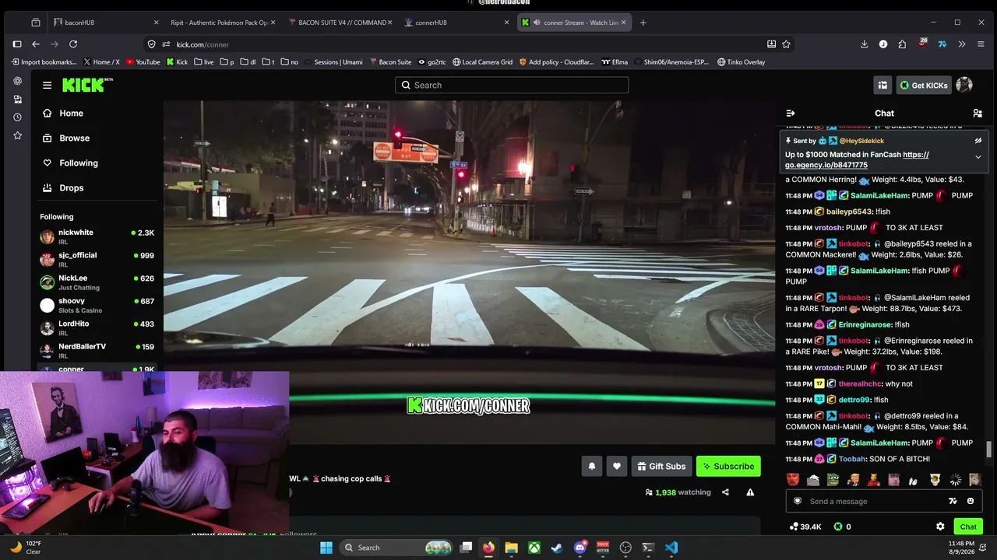The width and height of the screenshot is (997, 560).
Task: Open OBS Studio from taskbar
Action: (x=625, y=548)
